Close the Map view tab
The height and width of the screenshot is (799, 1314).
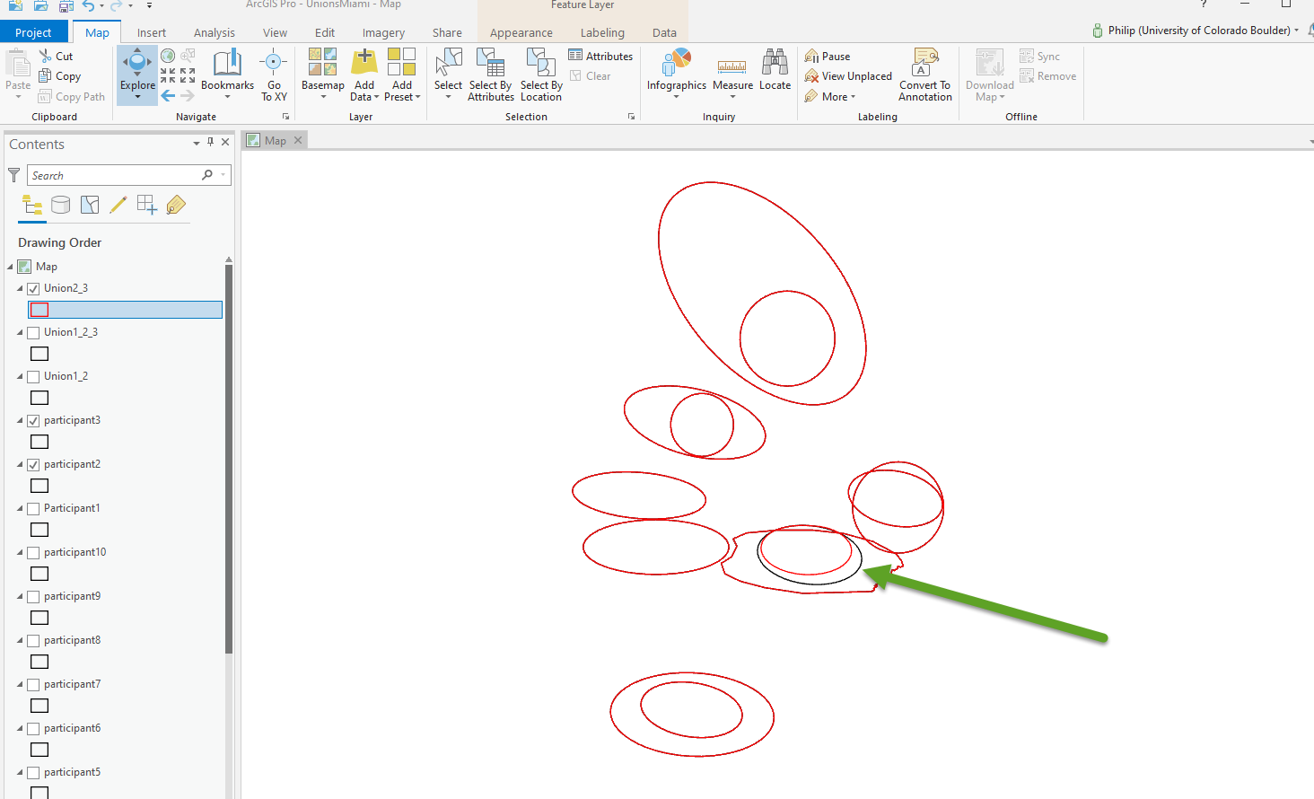(298, 140)
